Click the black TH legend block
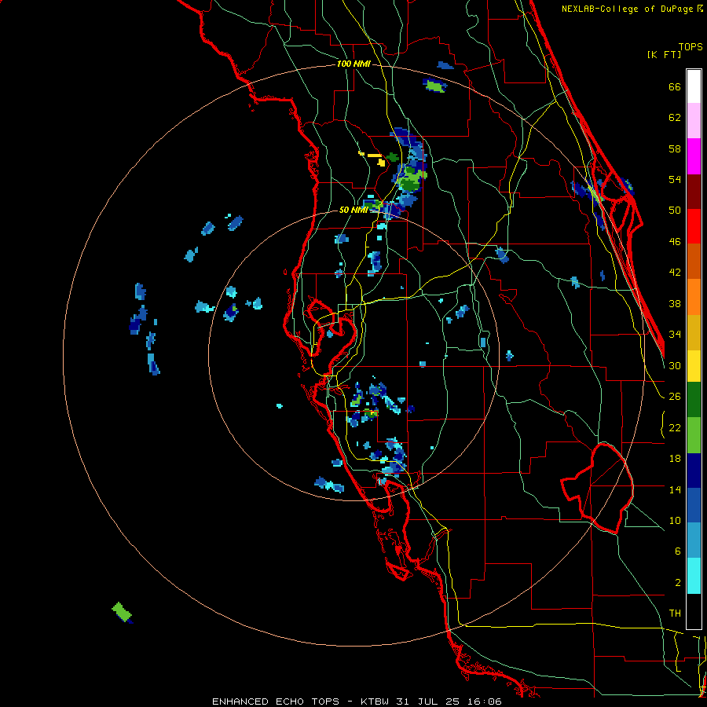Image resolution: width=707 pixels, height=707 pixels. pyautogui.click(x=694, y=611)
